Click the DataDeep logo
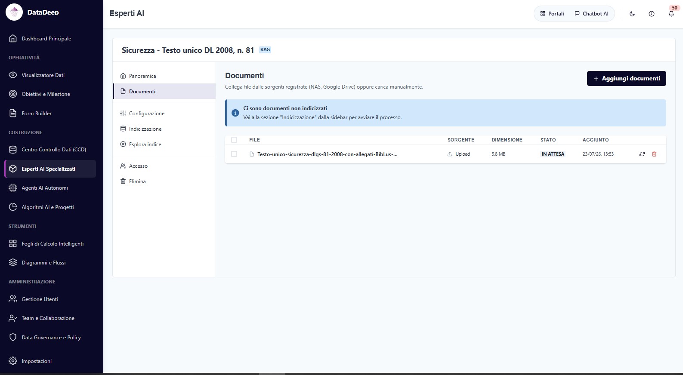This screenshot has height=375, width=683. [14, 12]
